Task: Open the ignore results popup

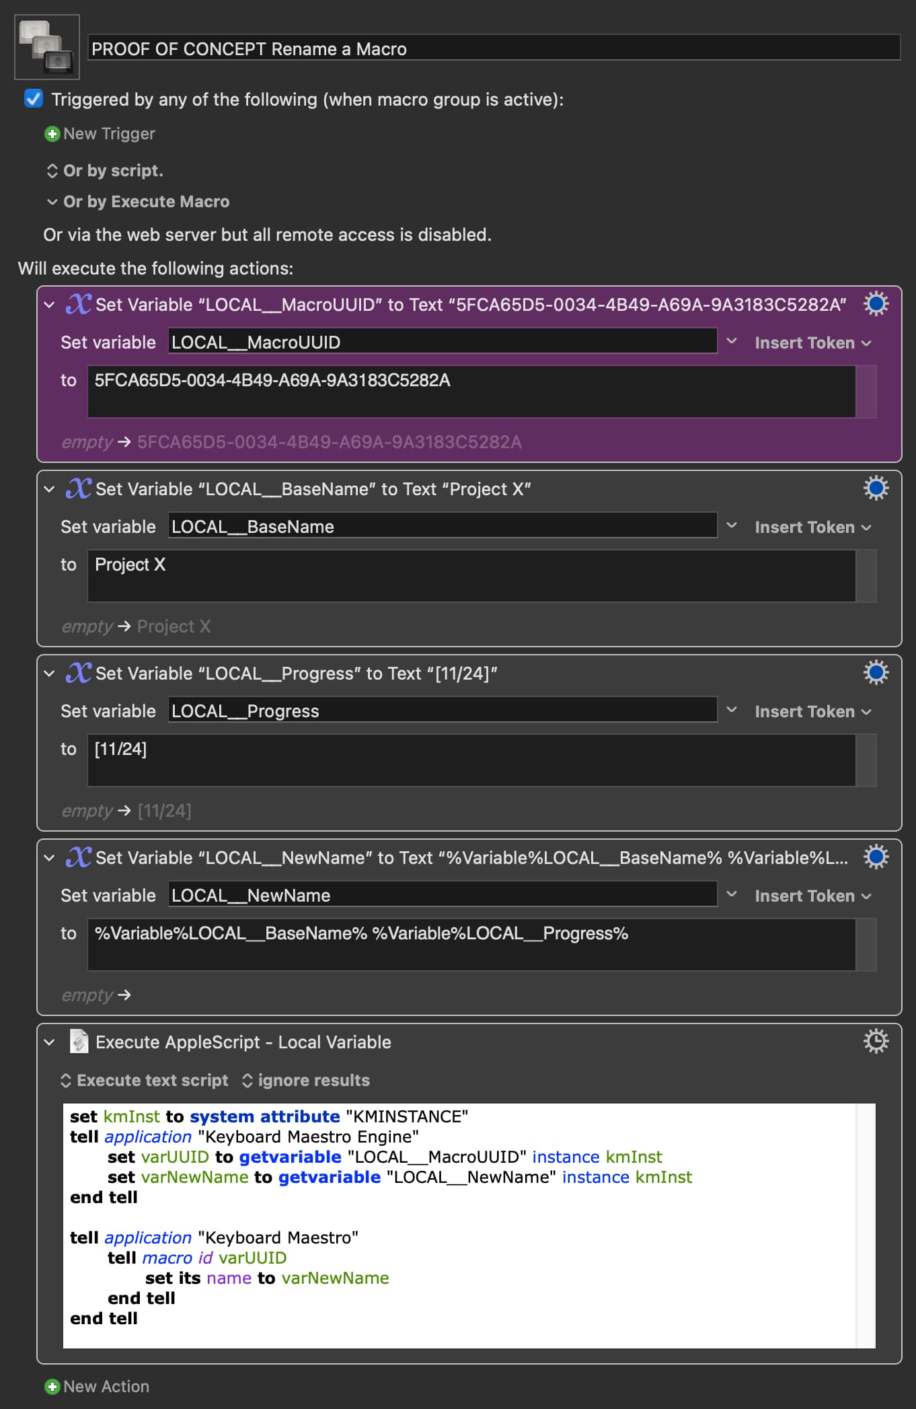Action: click(305, 1080)
